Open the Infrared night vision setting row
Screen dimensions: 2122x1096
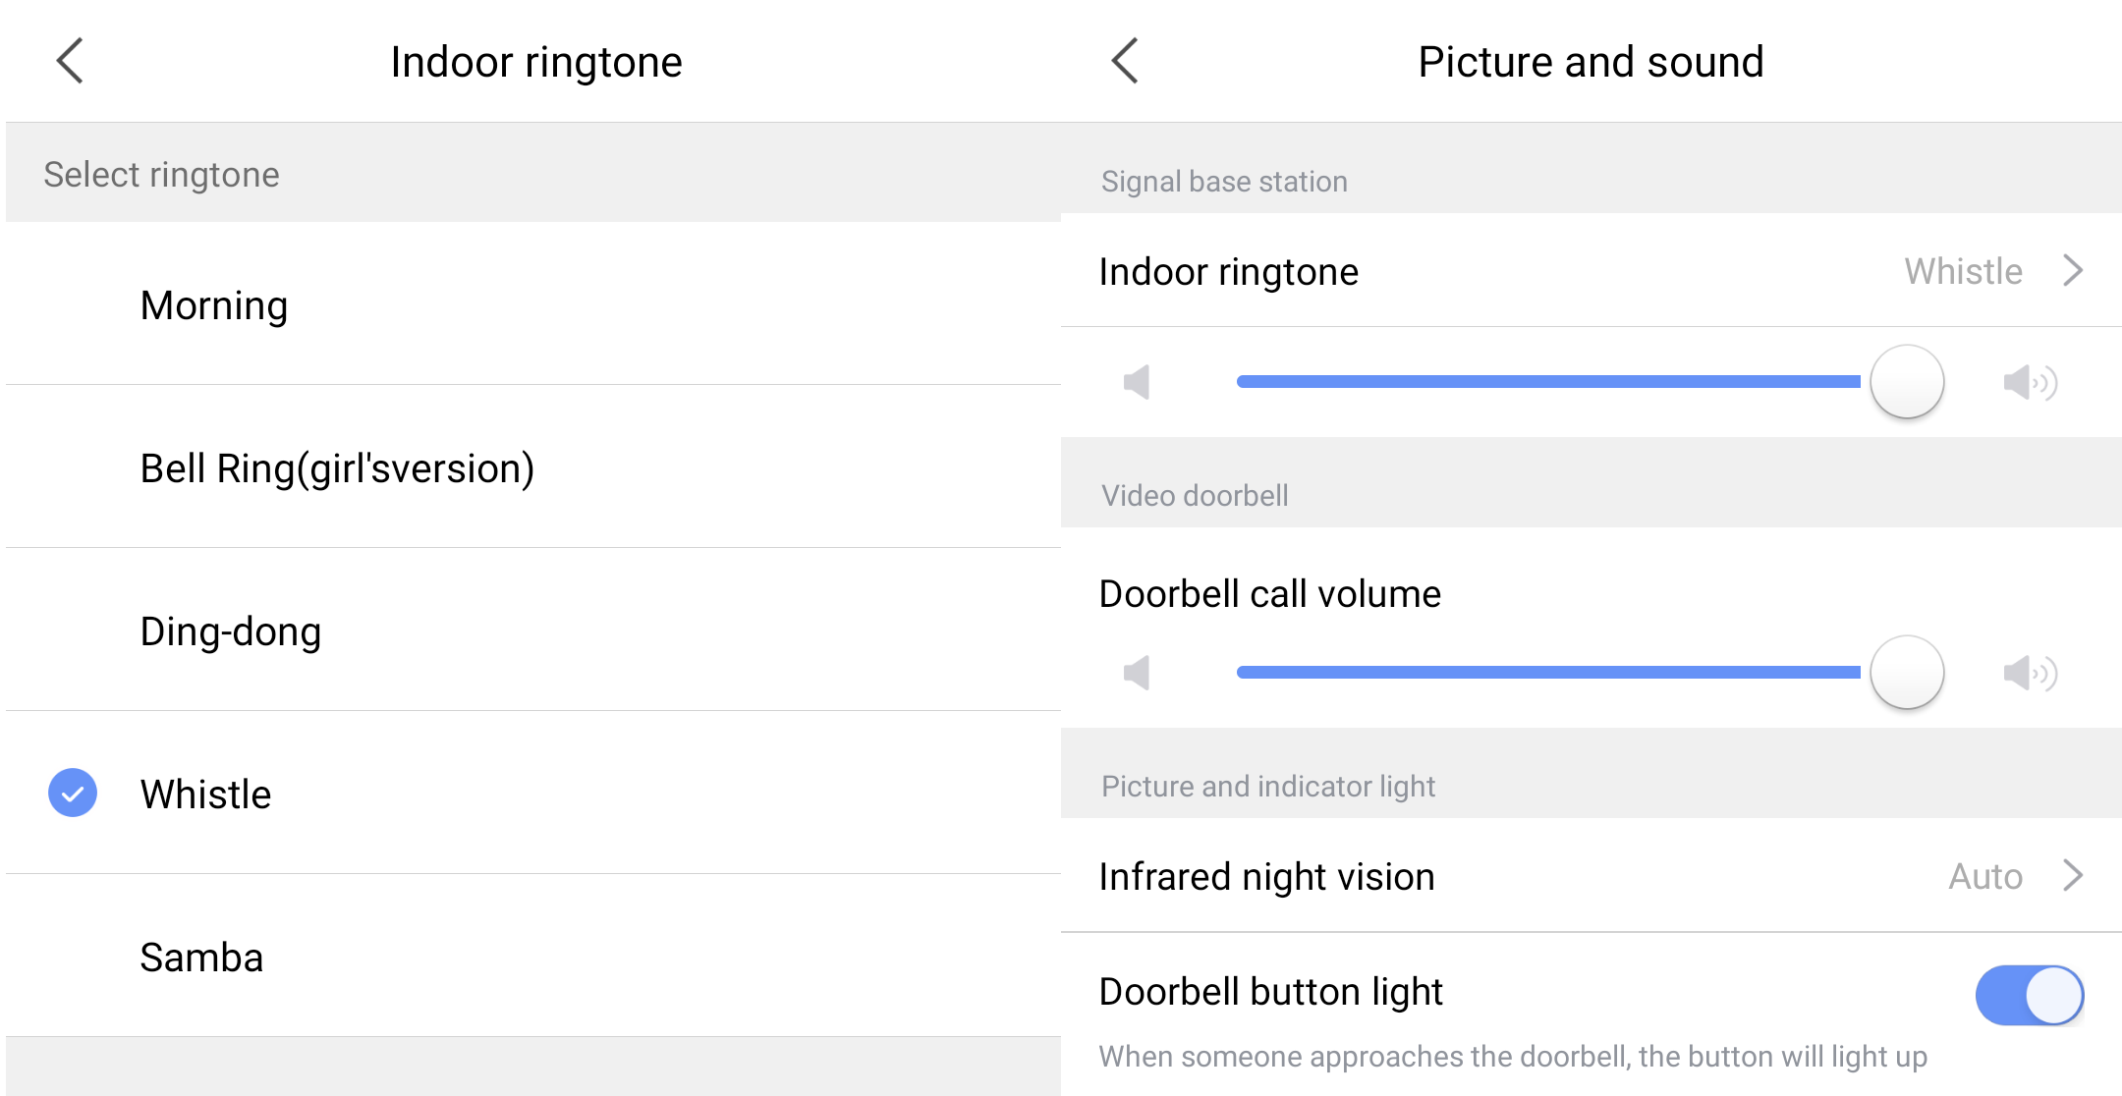tap(1266, 876)
